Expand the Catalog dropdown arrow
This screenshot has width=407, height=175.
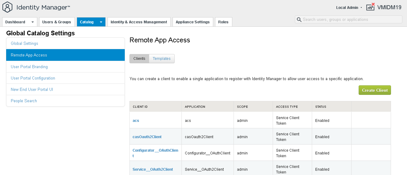[101, 22]
